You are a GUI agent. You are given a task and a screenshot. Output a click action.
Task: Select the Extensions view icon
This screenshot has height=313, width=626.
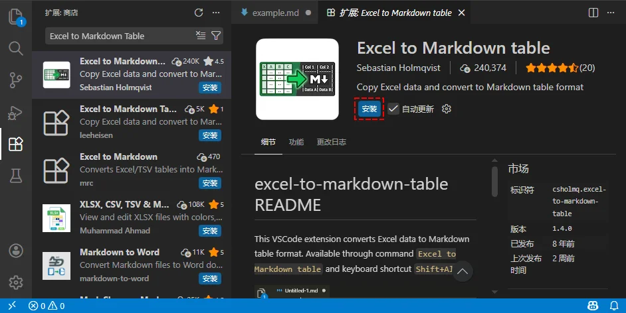point(16,144)
